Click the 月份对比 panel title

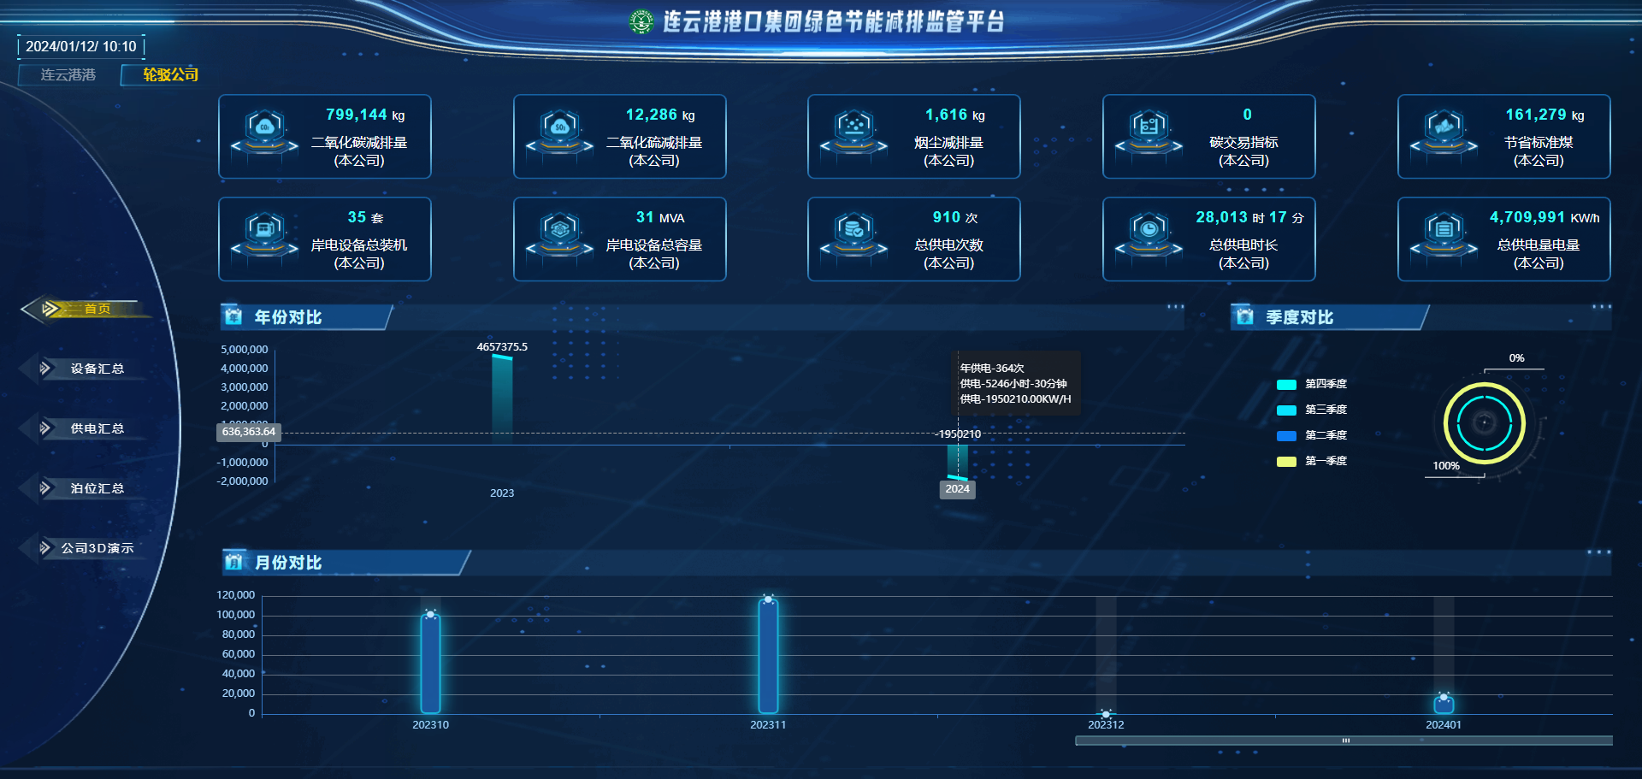coord(288,563)
